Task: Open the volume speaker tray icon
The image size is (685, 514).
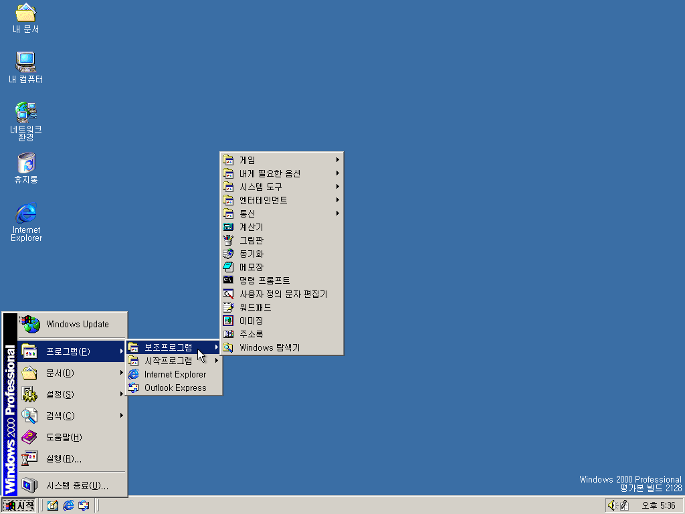Action: click(613, 506)
